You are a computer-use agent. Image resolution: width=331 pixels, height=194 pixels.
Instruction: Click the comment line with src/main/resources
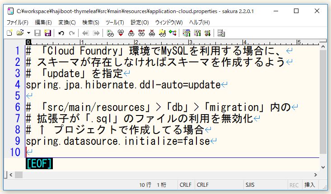click(x=159, y=107)
